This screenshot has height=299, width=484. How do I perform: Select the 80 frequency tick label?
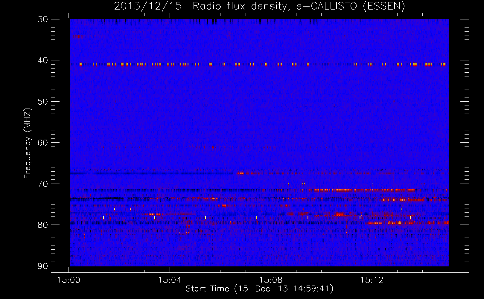(43, 225)
